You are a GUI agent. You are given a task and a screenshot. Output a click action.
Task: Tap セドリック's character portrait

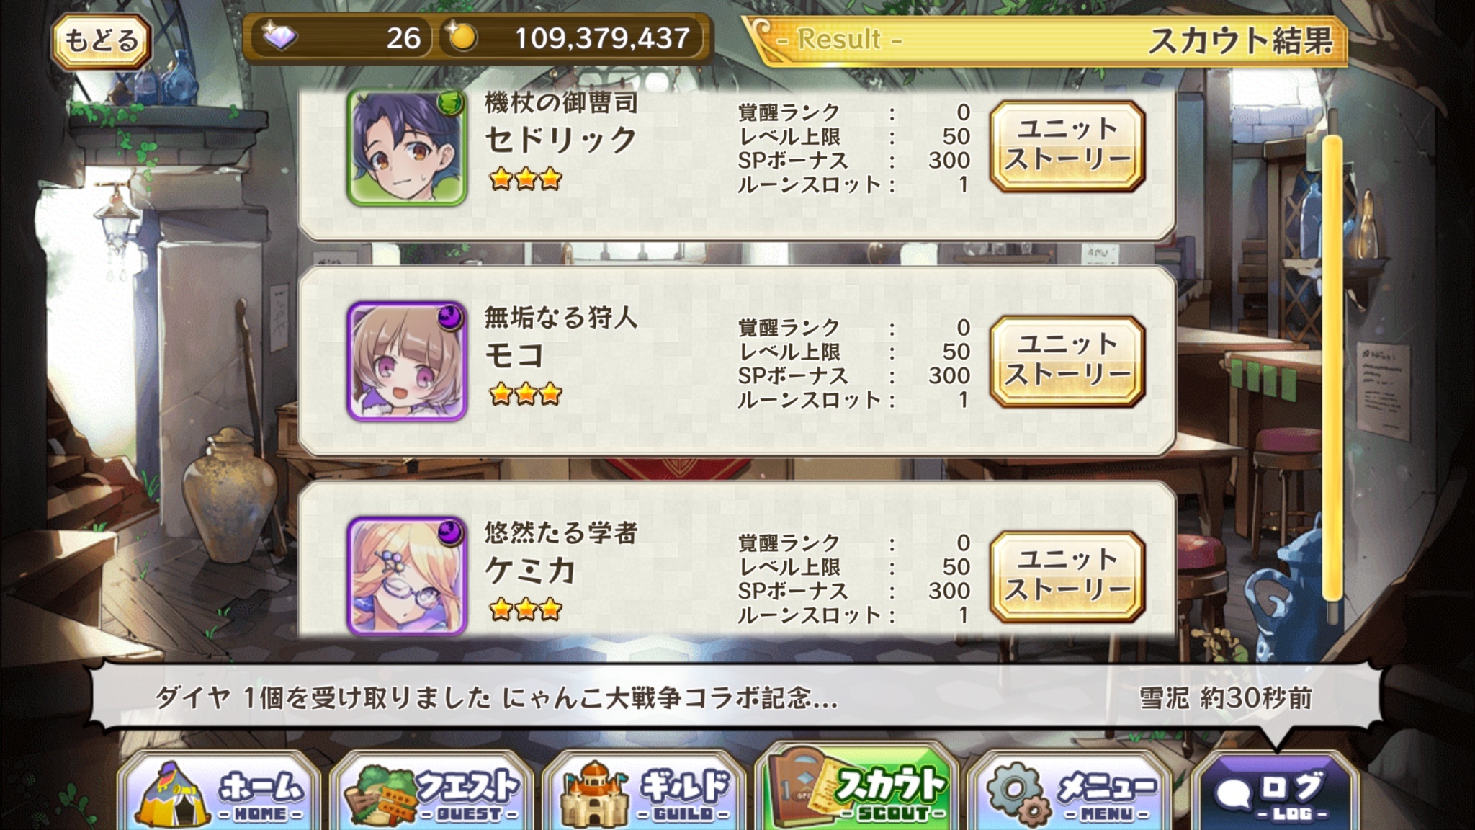click(407, 147)
